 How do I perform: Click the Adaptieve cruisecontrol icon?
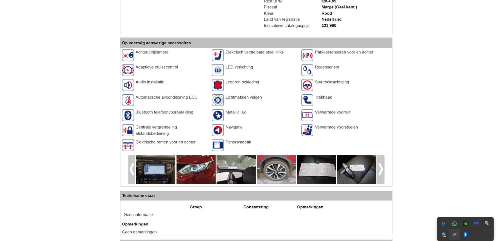click(128, 70)
